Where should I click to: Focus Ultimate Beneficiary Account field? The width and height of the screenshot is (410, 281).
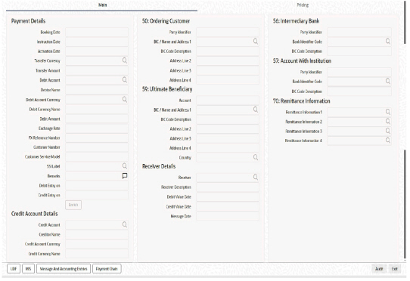pos(228,100)
